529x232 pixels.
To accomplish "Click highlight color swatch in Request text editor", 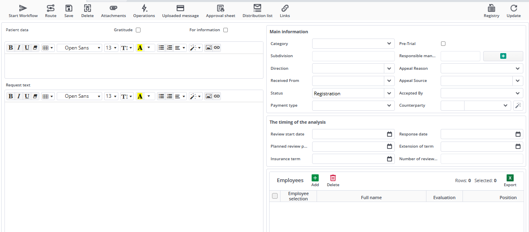I will 140,96.
